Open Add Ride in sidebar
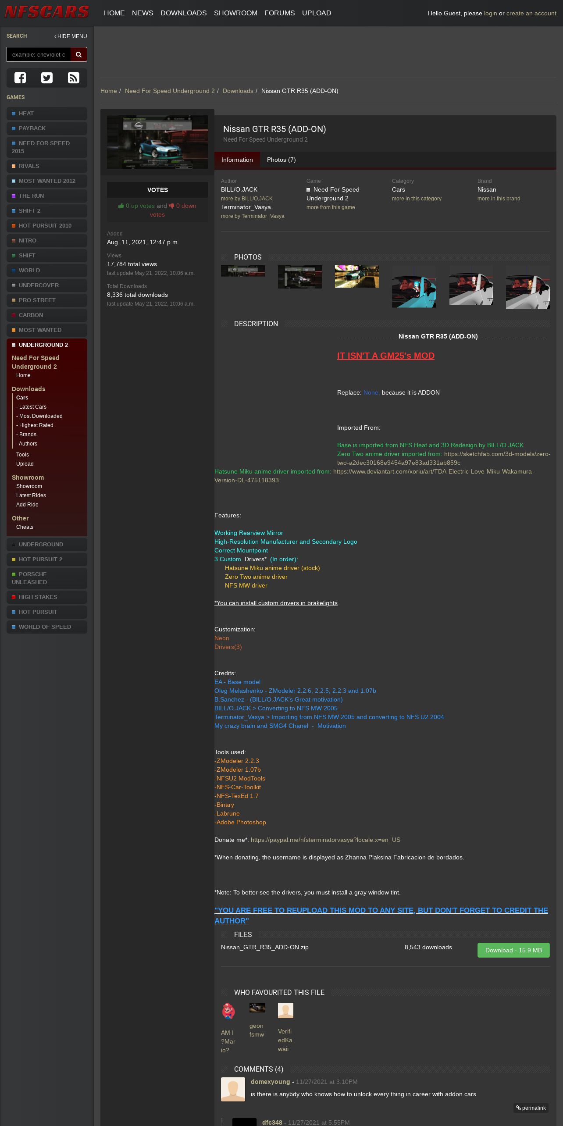 point(27,505)
